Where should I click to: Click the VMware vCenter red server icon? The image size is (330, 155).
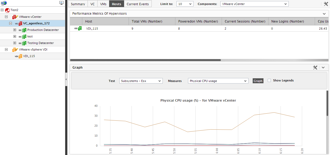[x=15, y=17]
